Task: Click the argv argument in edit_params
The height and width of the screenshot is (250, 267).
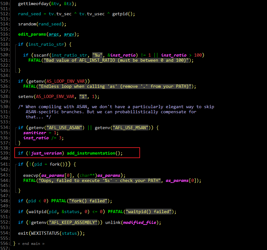Action: tap(69, 34)
